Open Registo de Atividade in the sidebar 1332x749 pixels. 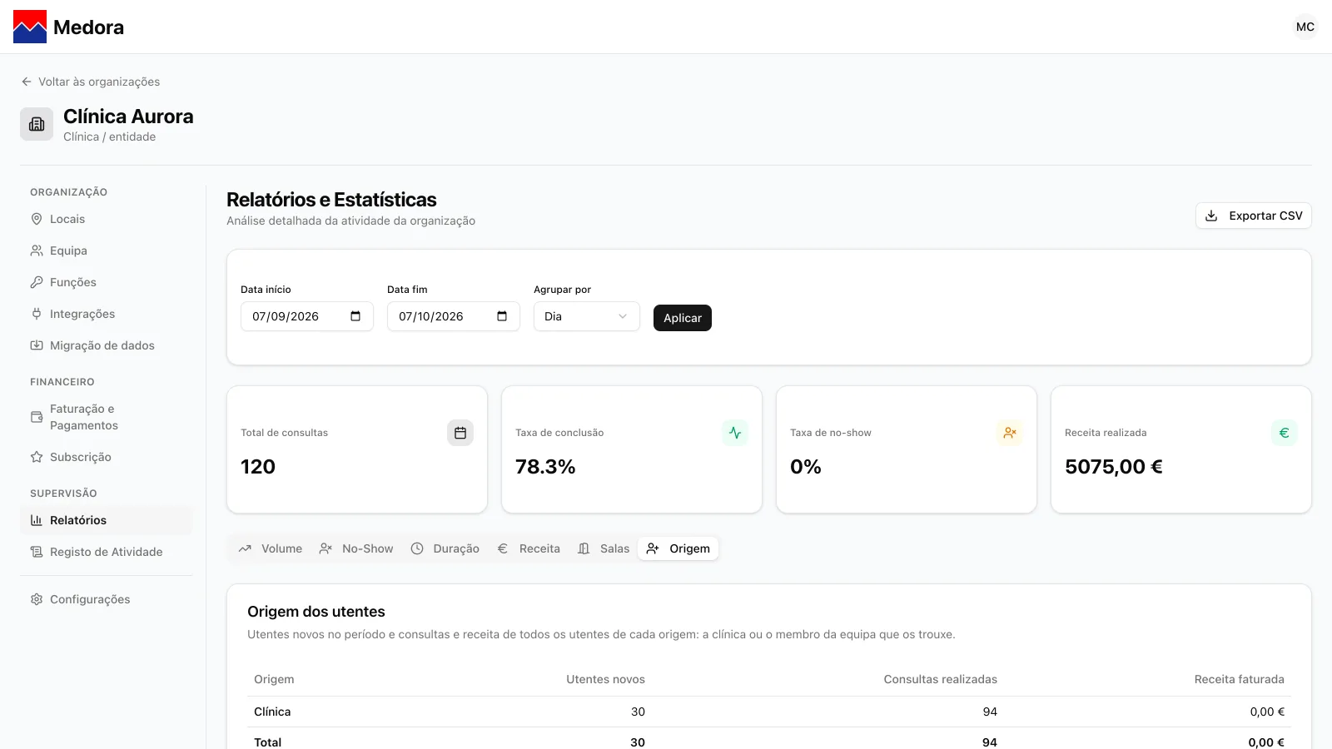(x=107, y=552)
